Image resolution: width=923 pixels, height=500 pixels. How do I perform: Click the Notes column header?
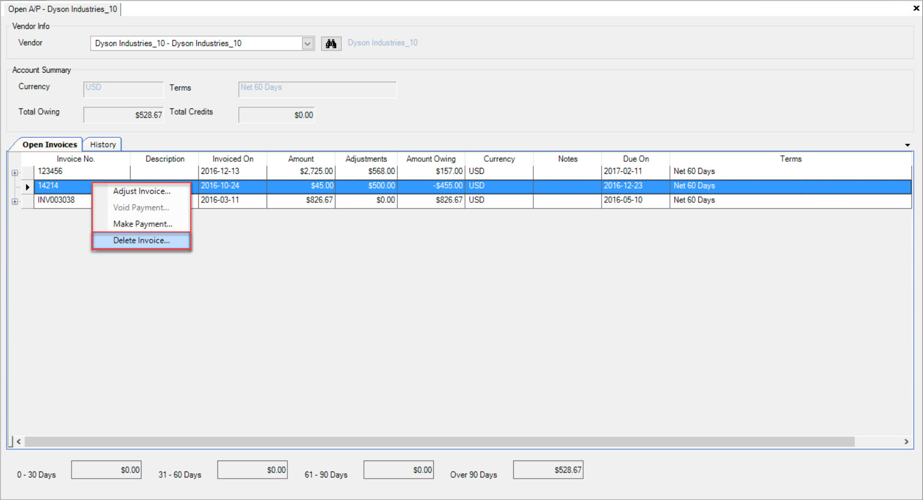click(x=568, y=159)
